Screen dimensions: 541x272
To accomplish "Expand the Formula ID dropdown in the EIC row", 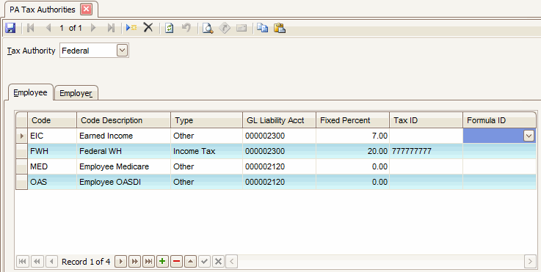I will (529, 136).
